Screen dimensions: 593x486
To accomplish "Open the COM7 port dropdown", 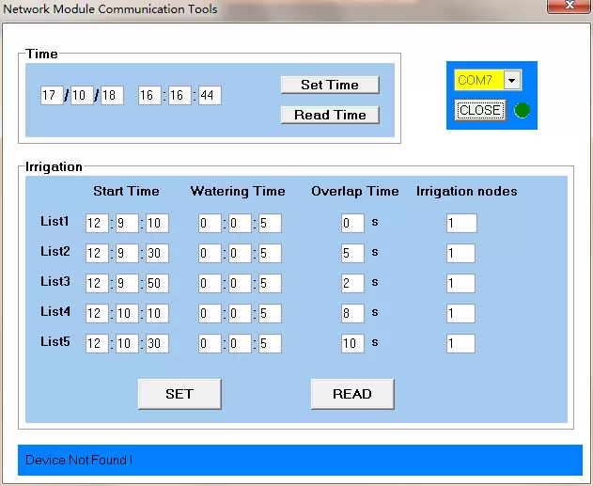I will (x=512, y=81).
